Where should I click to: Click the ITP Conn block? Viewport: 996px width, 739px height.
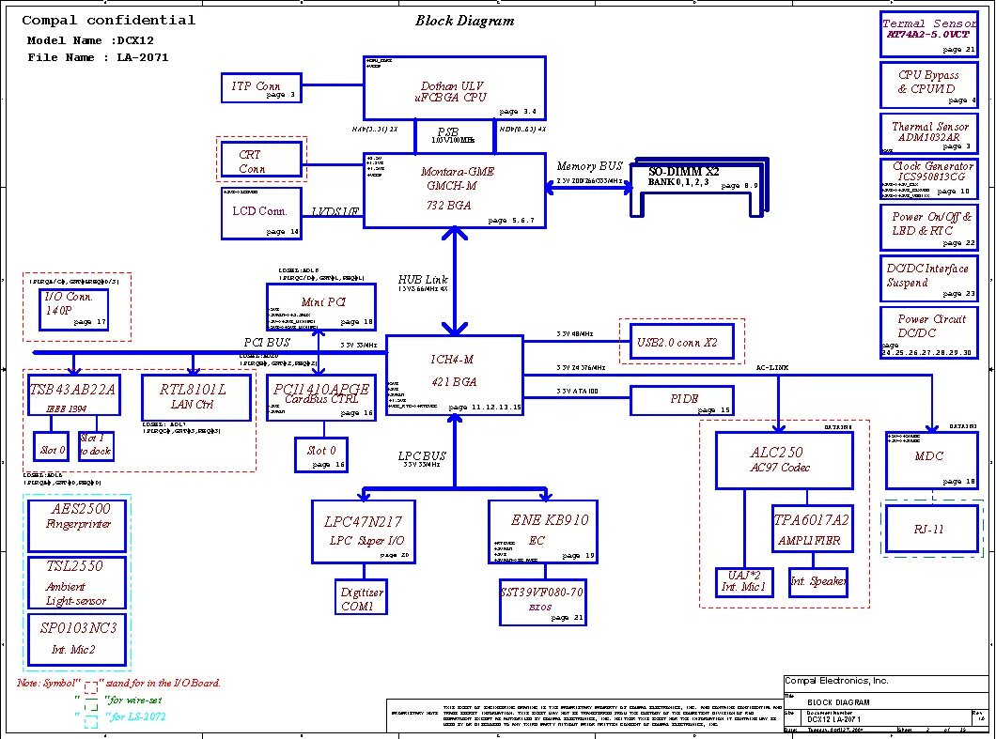coord(261,87)
